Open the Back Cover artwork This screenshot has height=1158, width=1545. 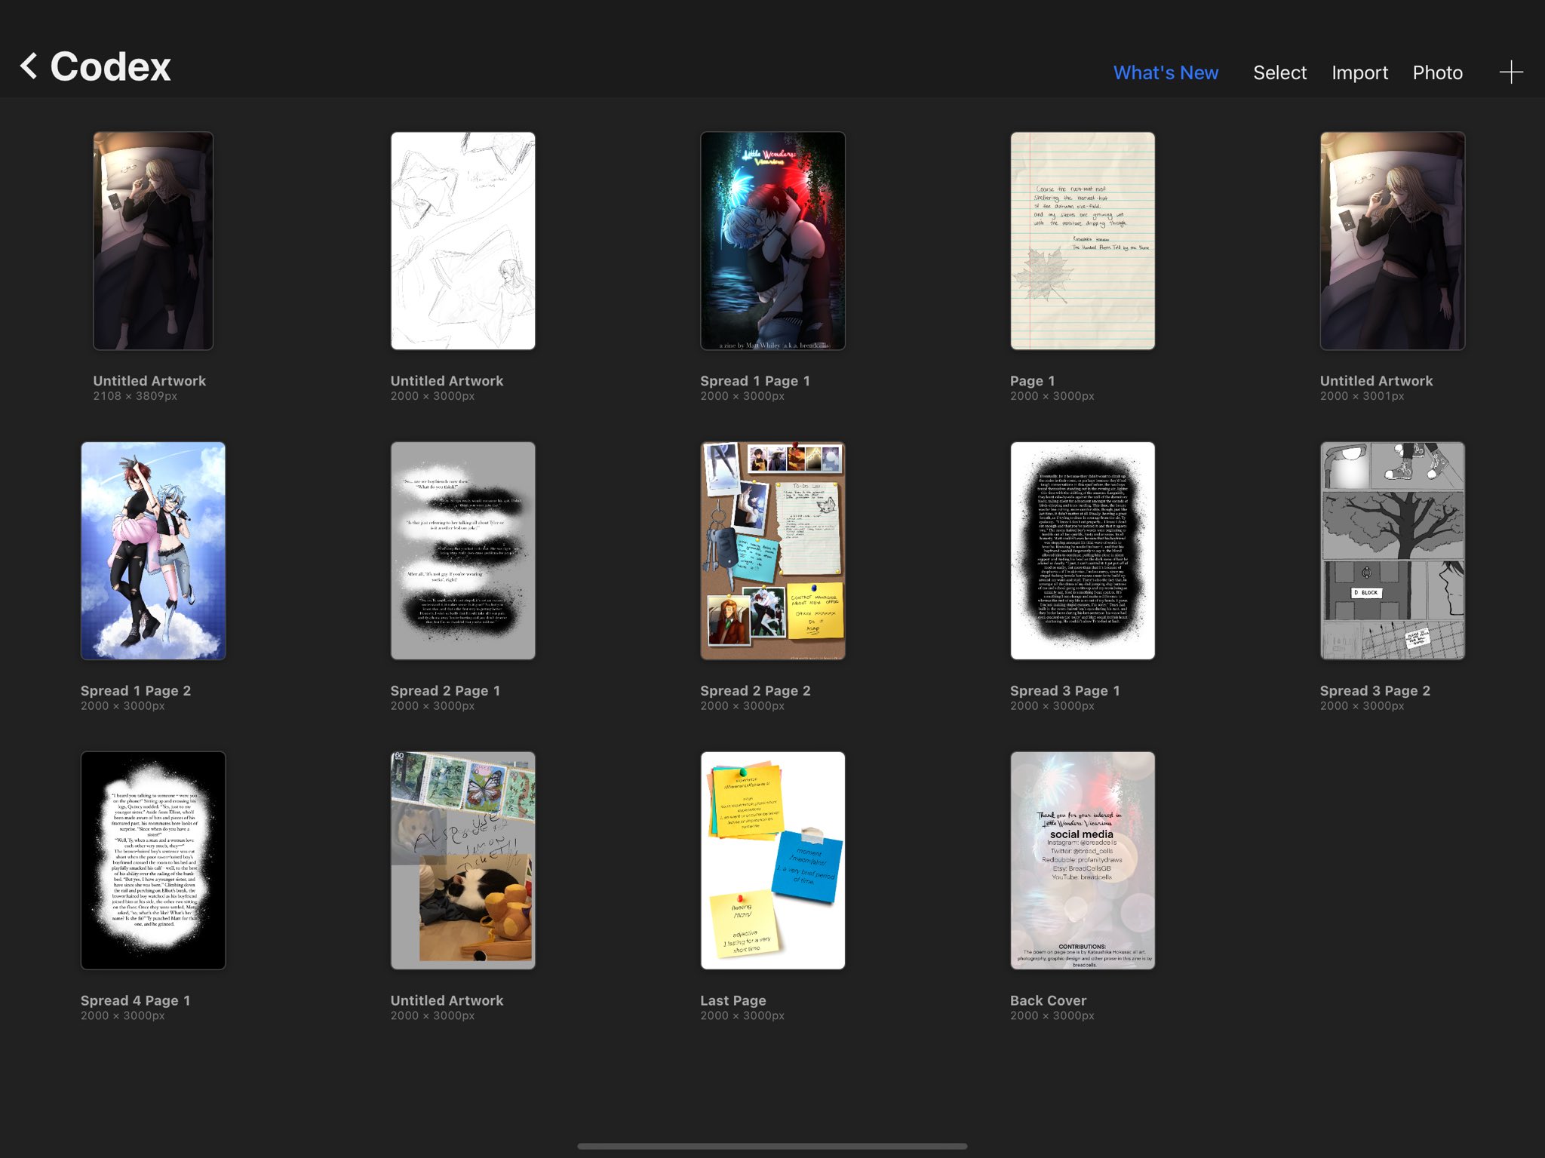tap(1082, 860)
